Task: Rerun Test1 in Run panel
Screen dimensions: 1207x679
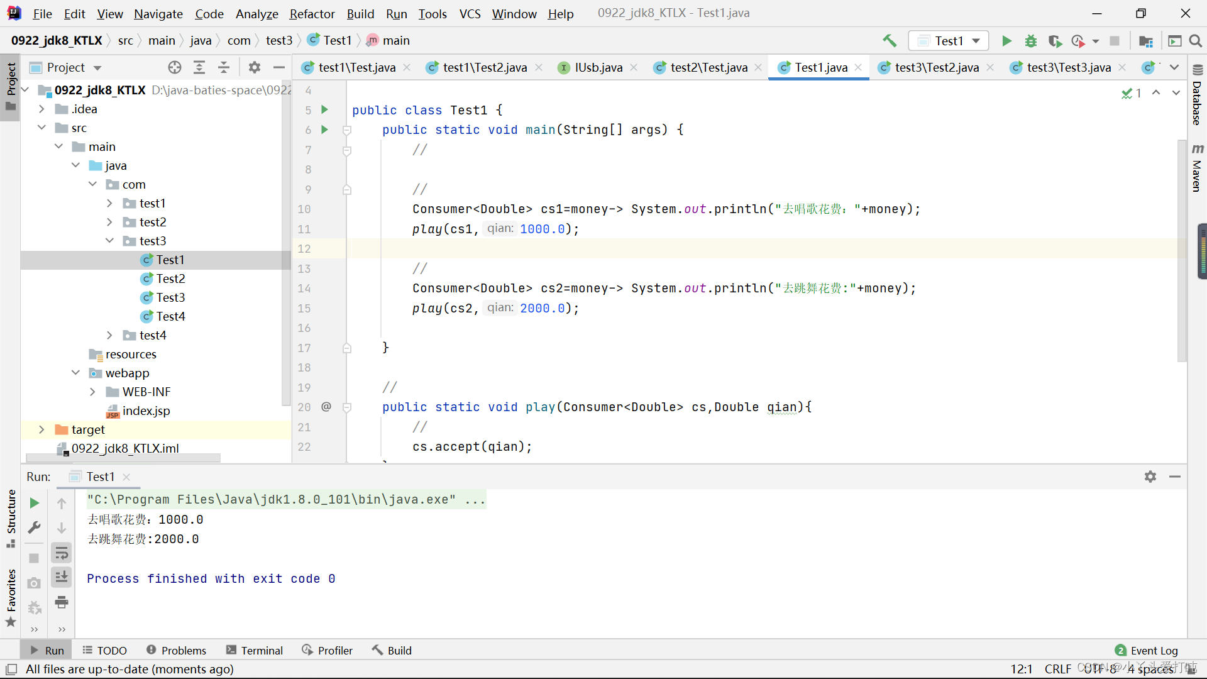Action: click(35, 503)
